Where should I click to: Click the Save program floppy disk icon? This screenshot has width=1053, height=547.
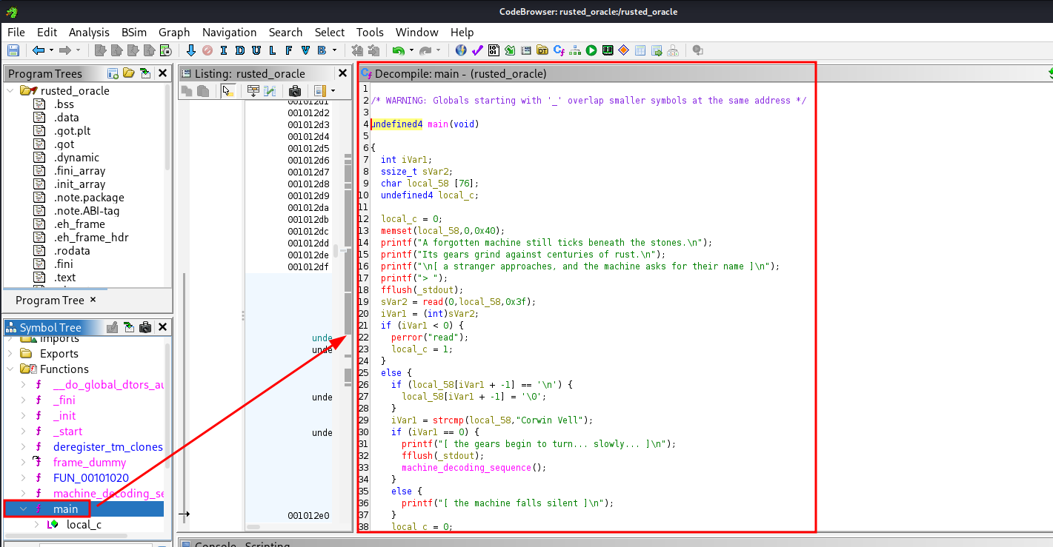pos(13,50)
